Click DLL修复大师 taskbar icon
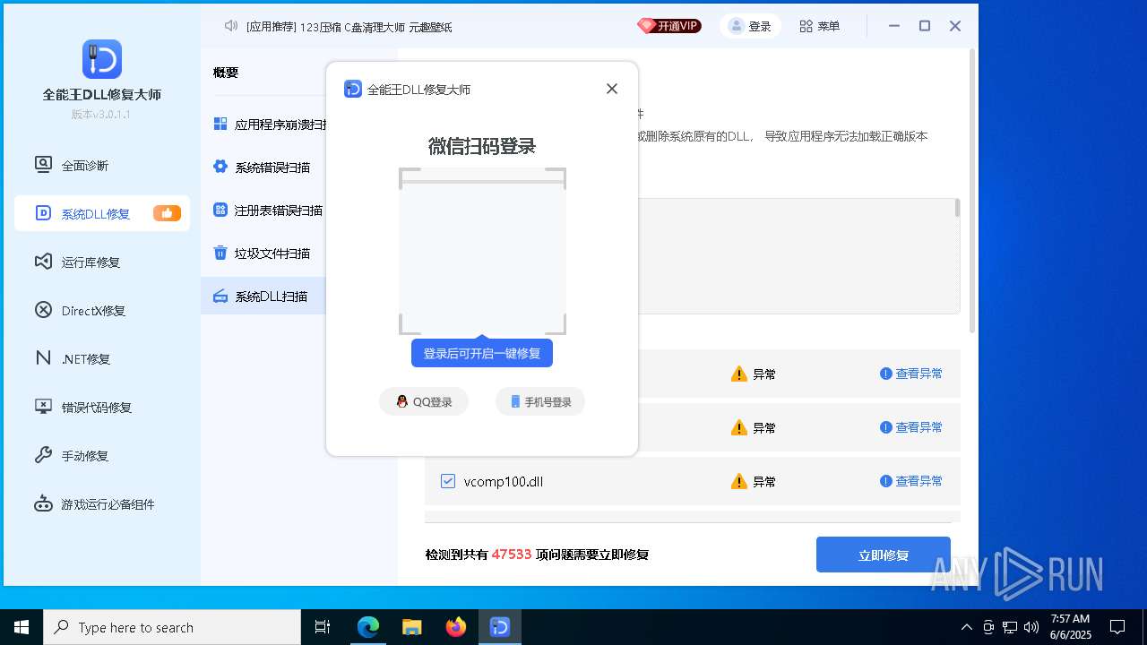Image resolution: width=1147 pixels, height=645 pixels. (500, 627)
